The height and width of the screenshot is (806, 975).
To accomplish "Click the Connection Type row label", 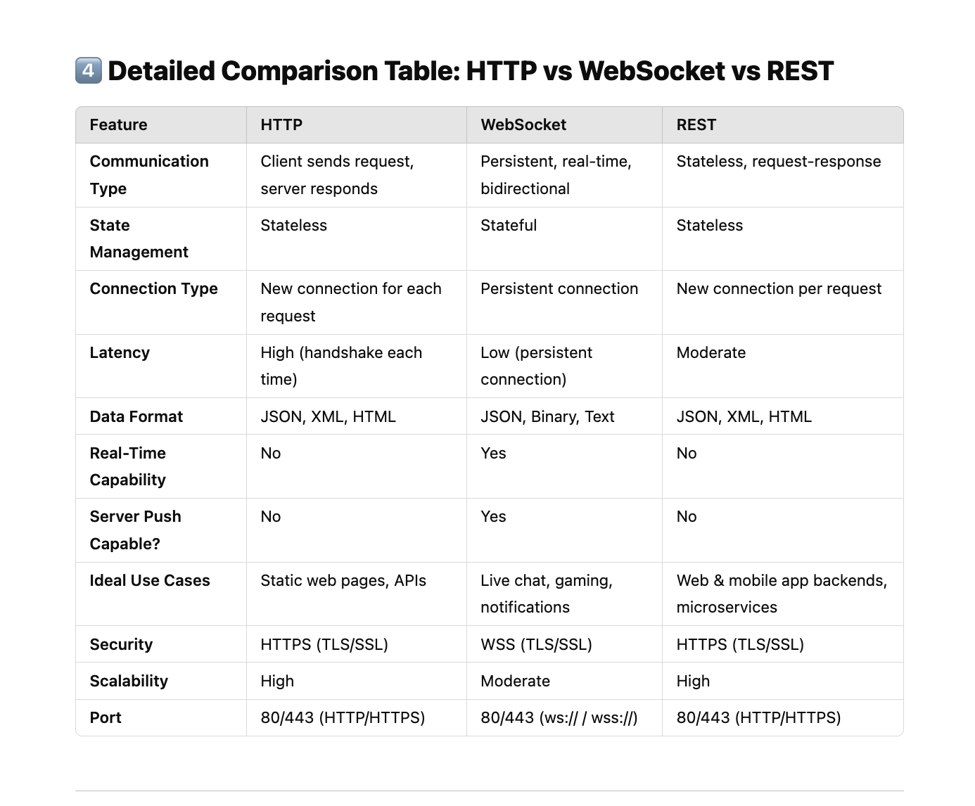I will [x=153, y=289].
